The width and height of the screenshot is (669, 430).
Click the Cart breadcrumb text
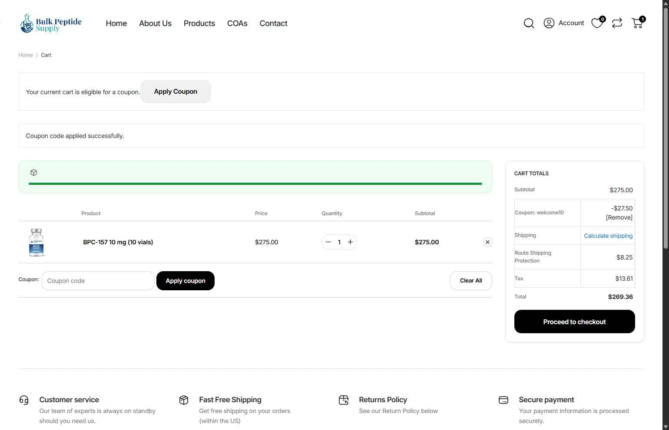coord(46,55)
